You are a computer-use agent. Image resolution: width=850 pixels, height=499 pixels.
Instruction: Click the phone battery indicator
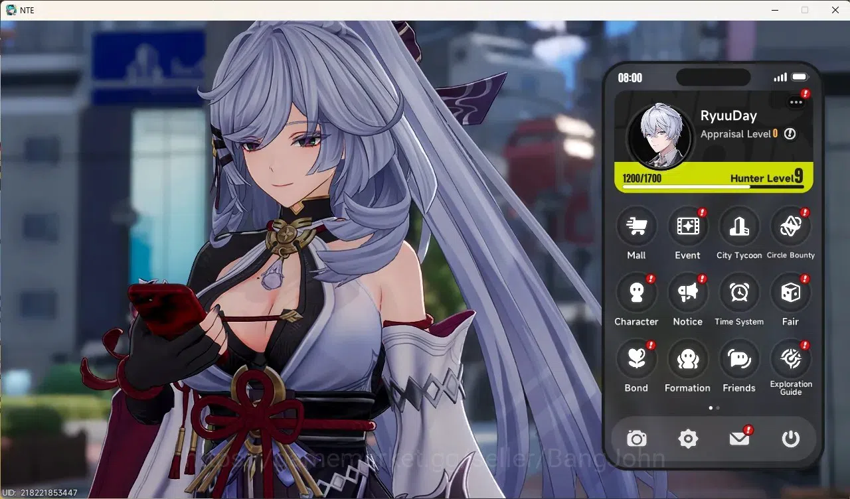800,78
